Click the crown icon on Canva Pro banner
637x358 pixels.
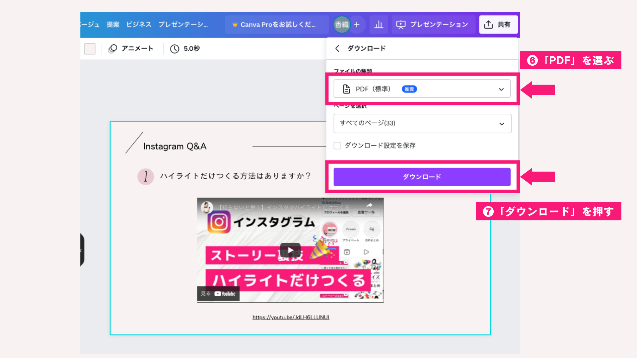click(235, 24)
